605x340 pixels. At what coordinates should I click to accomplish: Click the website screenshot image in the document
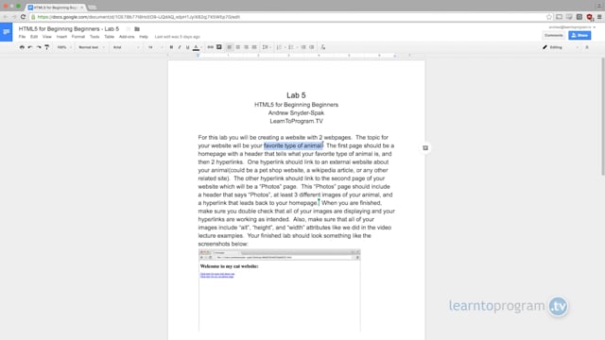[x=280, y=291]
